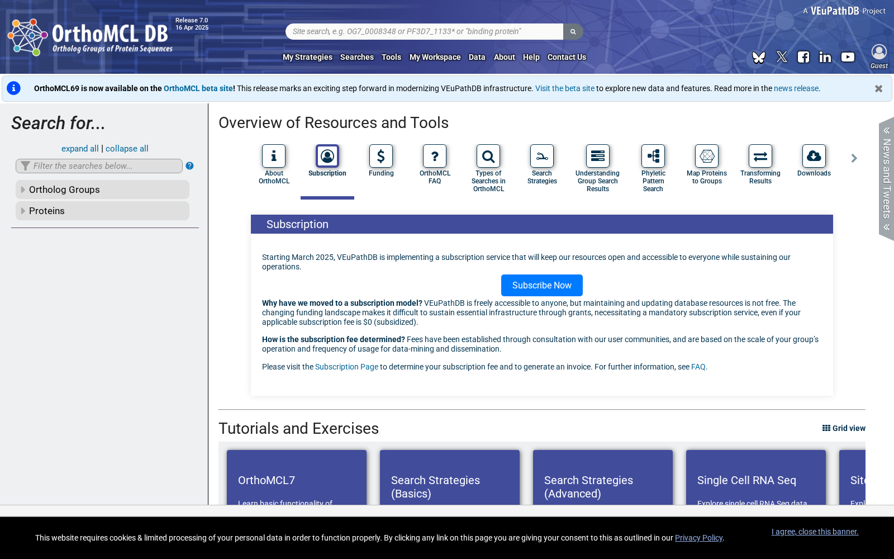Open the X (Twitter) social icon
This screenshot has width=894, height=559.
pyautogui.click(x=782, y=57)
